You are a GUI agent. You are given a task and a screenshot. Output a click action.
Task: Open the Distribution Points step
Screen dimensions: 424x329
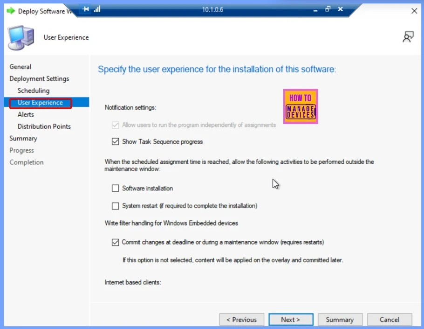point(44,126)
